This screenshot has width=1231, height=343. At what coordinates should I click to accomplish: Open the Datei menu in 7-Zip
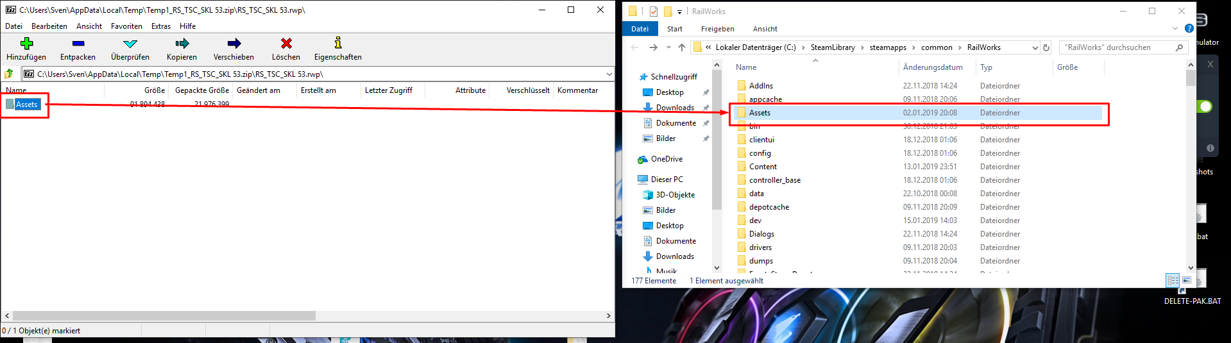click(x=13, y=26)
